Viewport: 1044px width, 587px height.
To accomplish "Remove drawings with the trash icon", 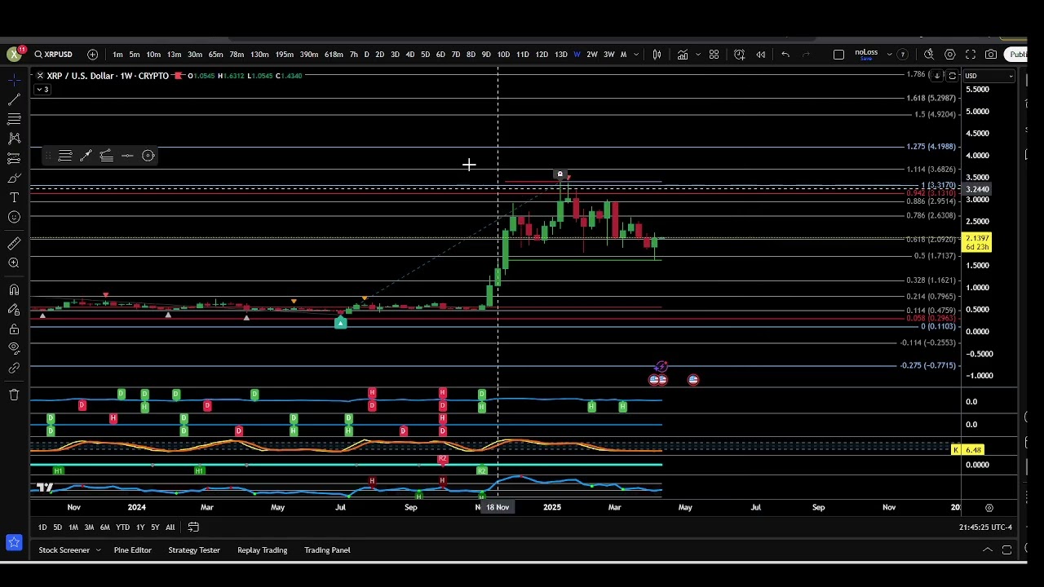I will pos(14,395).
